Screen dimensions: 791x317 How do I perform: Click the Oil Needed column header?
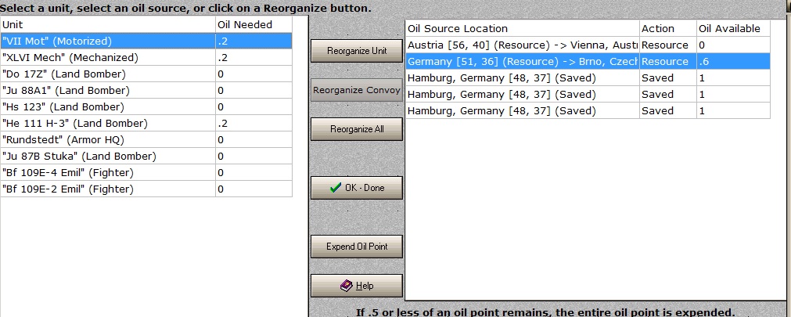pos(253,25)
